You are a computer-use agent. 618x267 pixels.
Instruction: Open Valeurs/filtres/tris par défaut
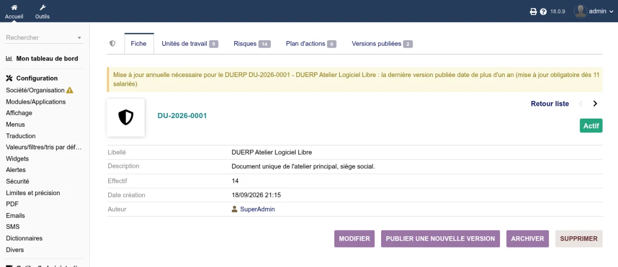44,147
